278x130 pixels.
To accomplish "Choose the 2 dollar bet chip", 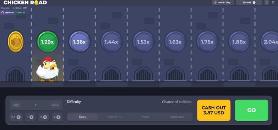I will pos(43,117).
